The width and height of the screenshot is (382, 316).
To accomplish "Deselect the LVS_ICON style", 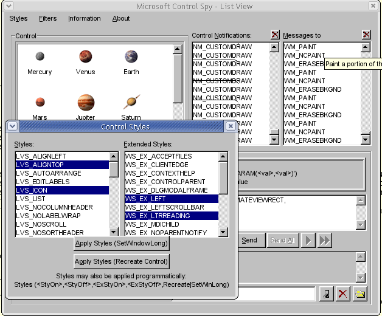I will pos(61,190).
